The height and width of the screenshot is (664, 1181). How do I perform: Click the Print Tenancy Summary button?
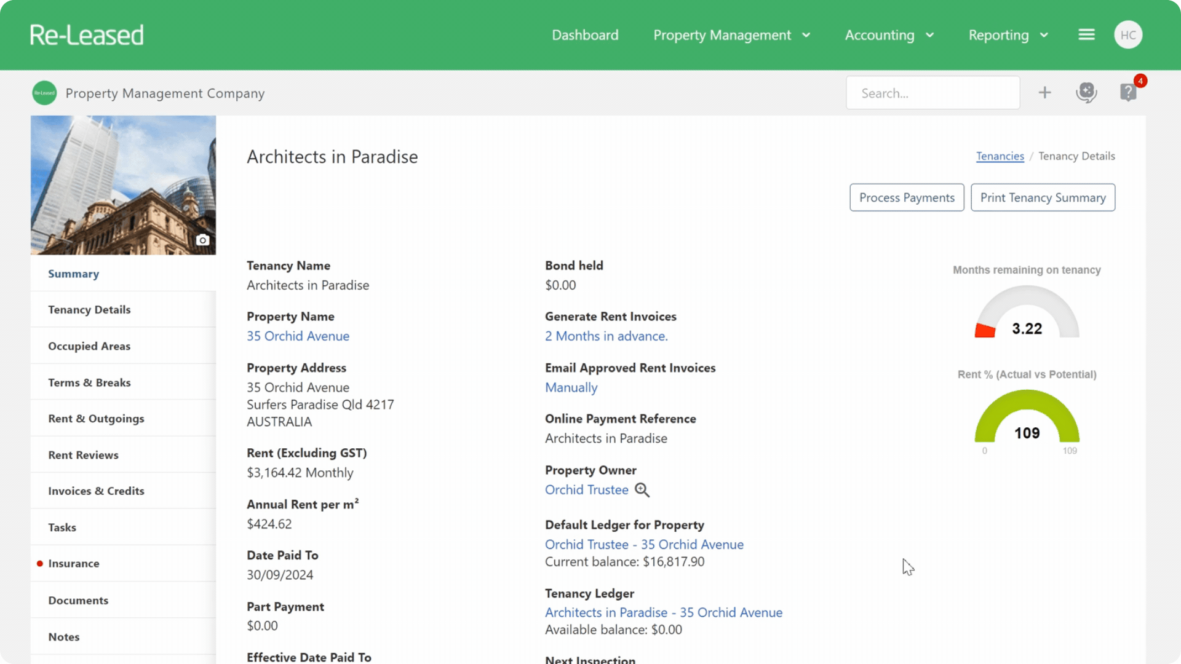click(1043, 197)
